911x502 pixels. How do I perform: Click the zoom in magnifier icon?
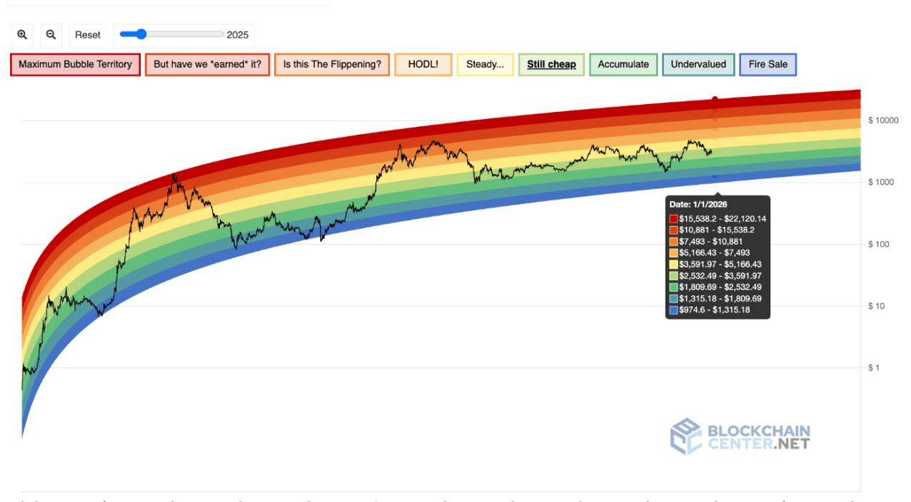(x=22, y=34)
